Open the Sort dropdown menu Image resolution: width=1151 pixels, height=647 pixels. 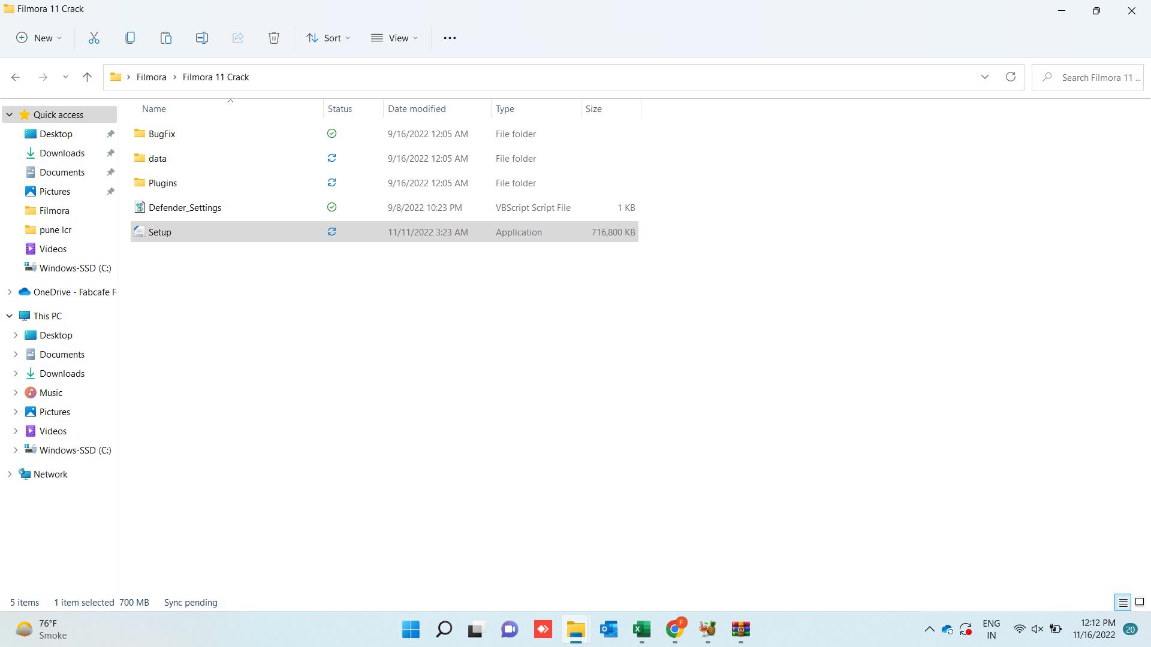point(328,38)
